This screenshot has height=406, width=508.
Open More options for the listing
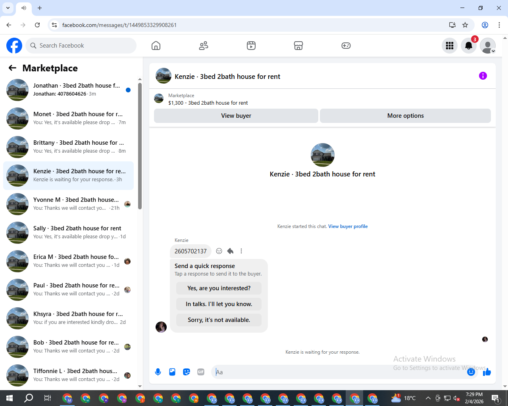(x=405, y=116)
